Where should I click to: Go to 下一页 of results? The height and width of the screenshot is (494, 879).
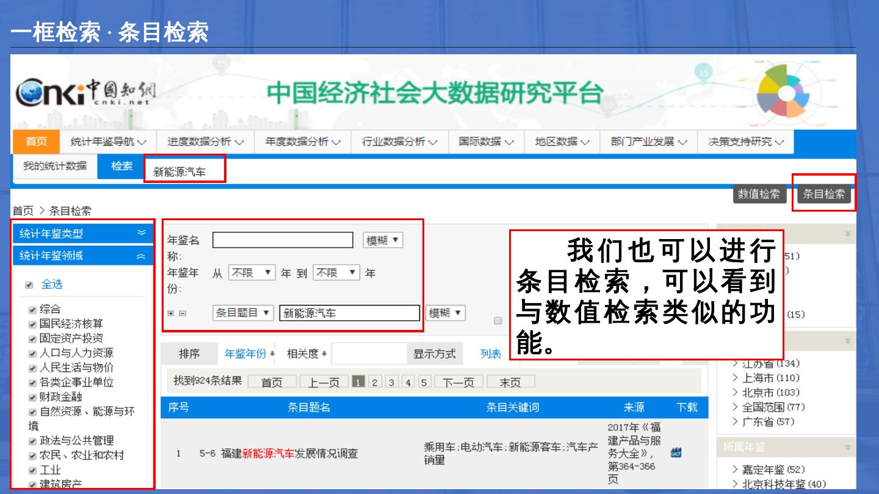pyautogui.click(x=457, y=382)
